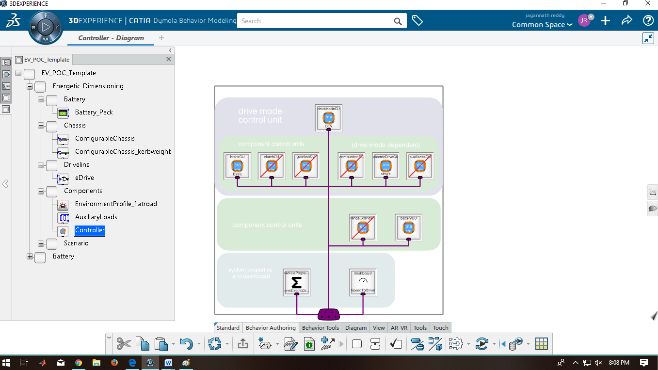
Task: Select the rangeExtender control unit block
Action: 363,227
